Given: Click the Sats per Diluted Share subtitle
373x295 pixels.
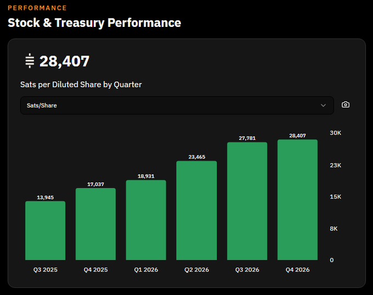Looking at the screenshot, I should click(x=81, y=84).
